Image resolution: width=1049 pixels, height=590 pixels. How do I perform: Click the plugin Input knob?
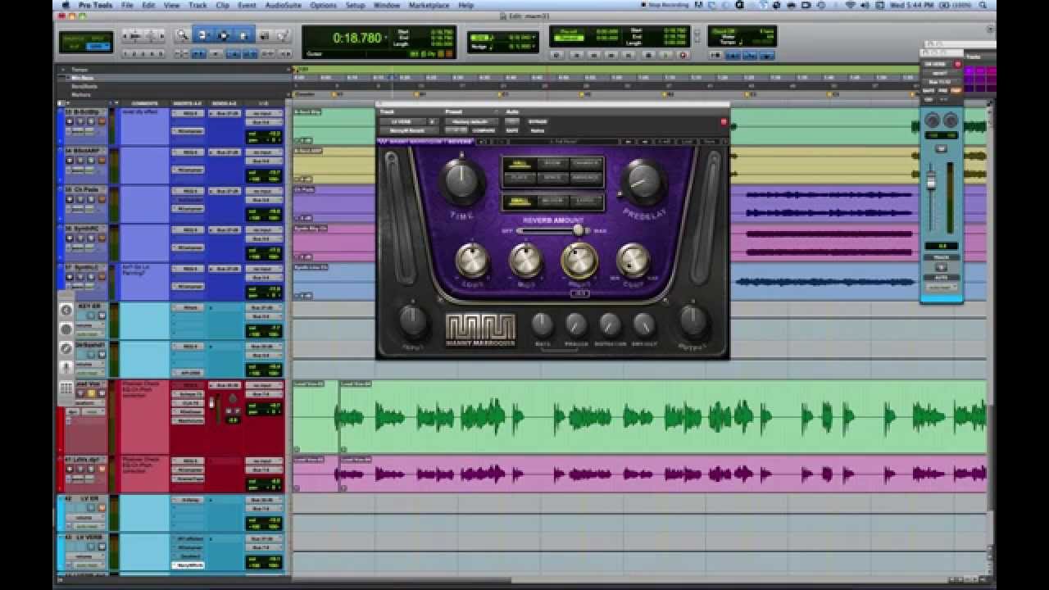413,321
